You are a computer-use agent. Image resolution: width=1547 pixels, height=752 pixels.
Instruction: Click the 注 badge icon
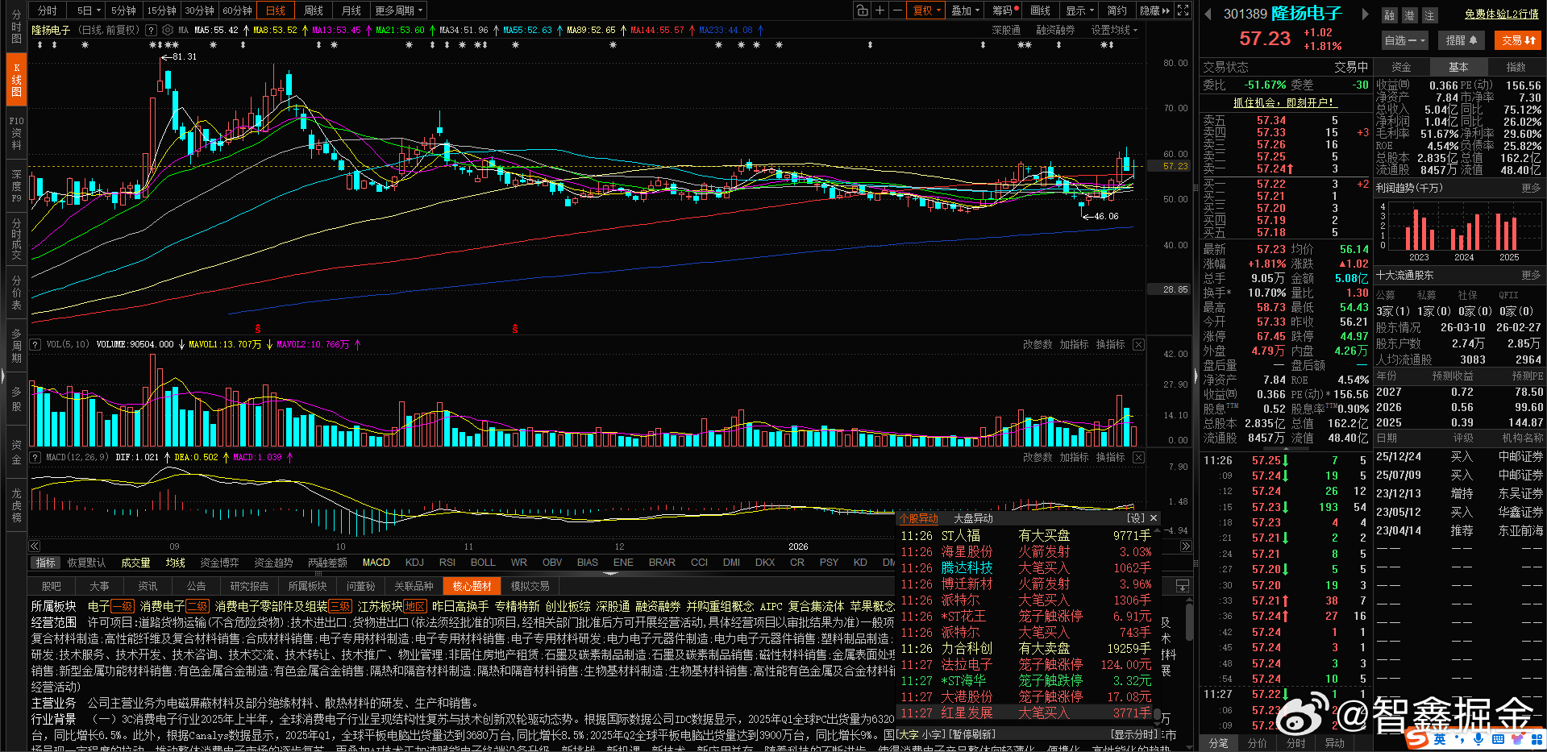click(x=1429, y=15)
